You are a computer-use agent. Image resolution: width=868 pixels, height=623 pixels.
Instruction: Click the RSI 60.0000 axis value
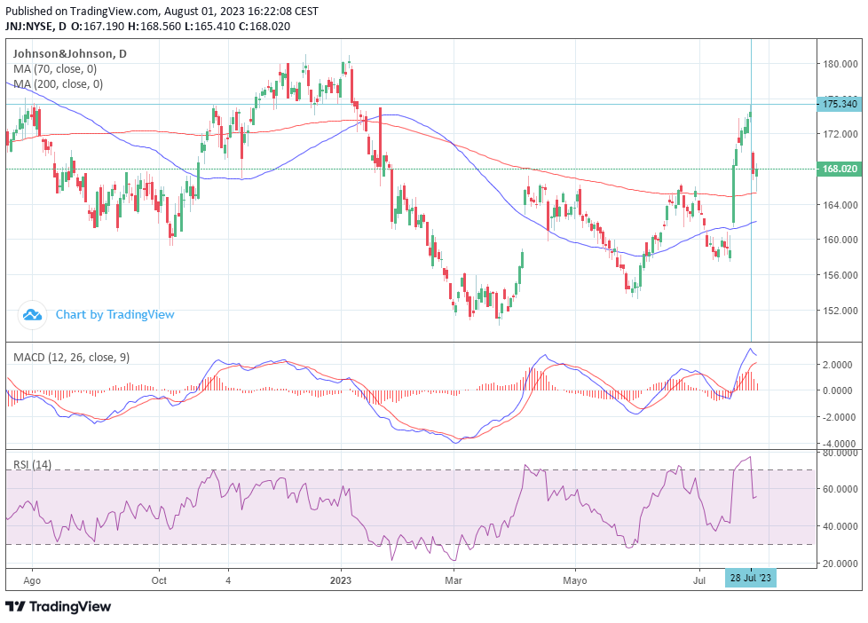pyautogui.click(x=840, y=489)
